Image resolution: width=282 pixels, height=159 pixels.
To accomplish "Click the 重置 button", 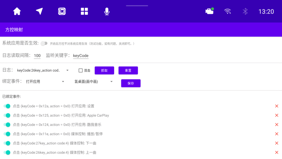I will (x=128, y=70).
